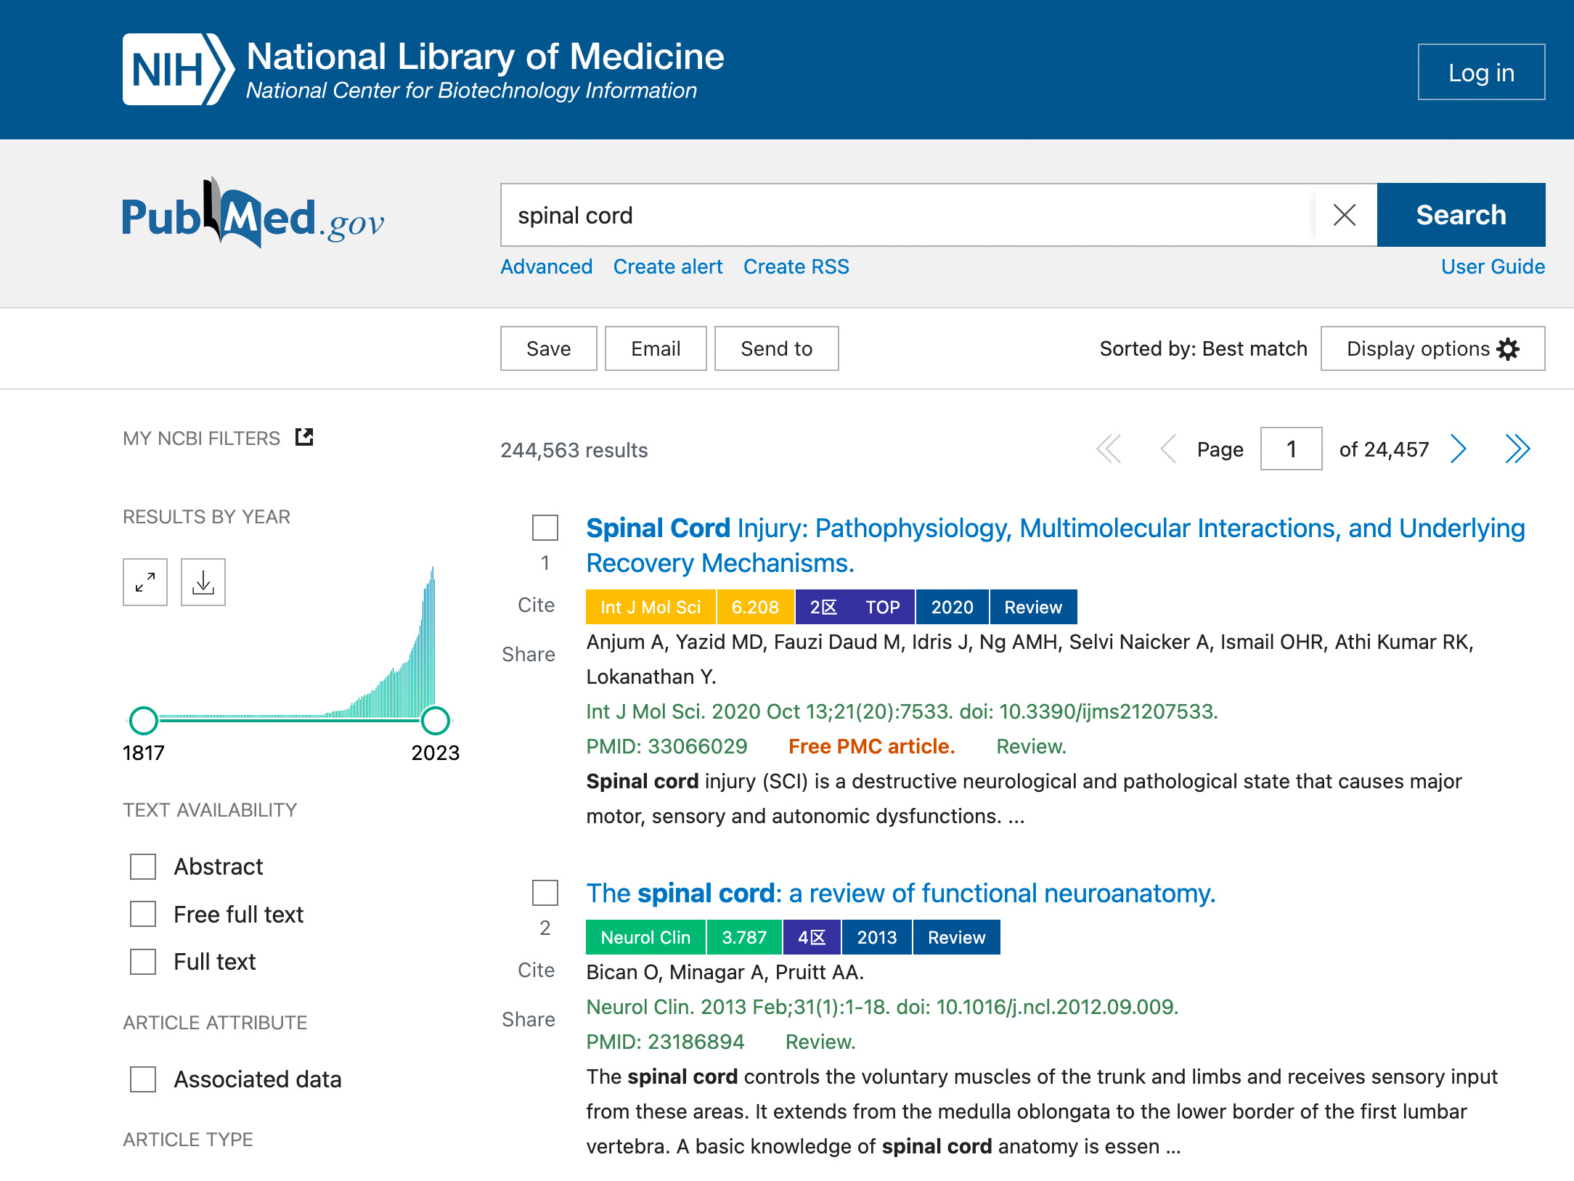
Task: Open the Email option for results
Action: pyautogui.click(x=655, y=348)
